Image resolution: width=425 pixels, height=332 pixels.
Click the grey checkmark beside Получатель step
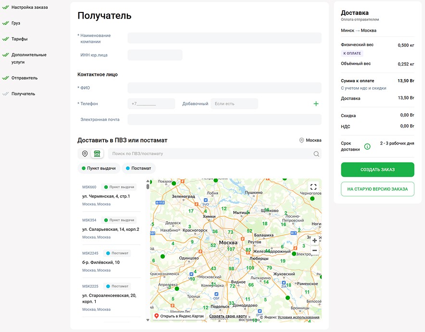click(x=6, y=94)
